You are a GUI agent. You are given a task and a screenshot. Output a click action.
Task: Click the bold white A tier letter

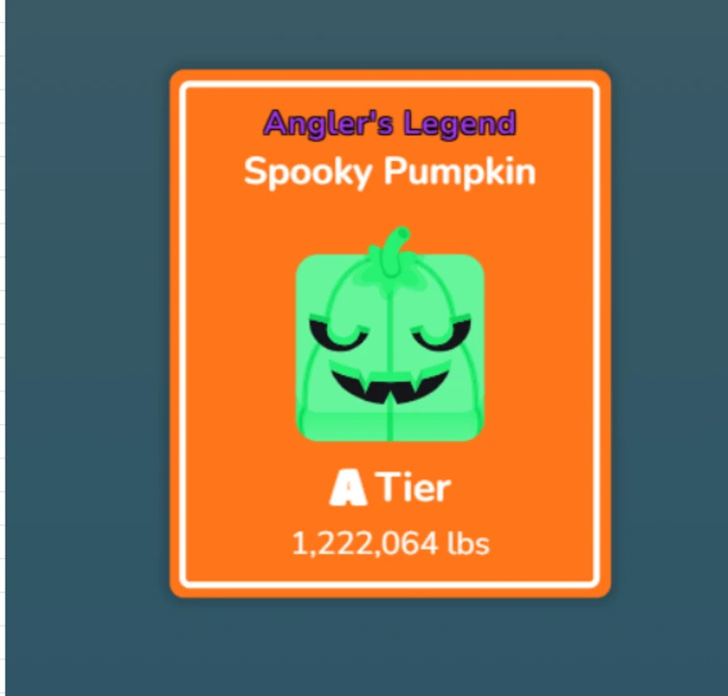(x=348, y=487)
